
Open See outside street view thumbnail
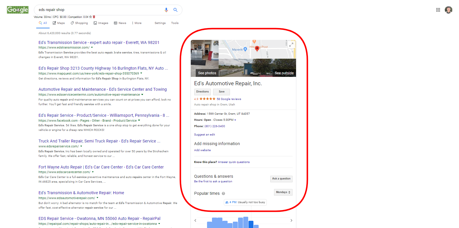tap(257, 68)
